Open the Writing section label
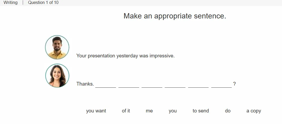This screenshot has height=124, width=282. coord(11,3)
